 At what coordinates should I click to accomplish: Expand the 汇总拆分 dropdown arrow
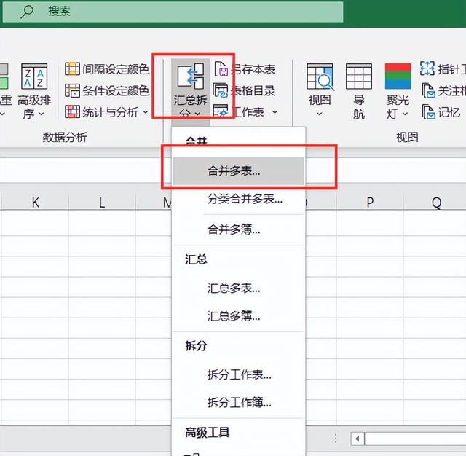198,114
